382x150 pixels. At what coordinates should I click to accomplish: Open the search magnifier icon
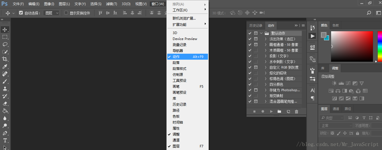[369, 13]
